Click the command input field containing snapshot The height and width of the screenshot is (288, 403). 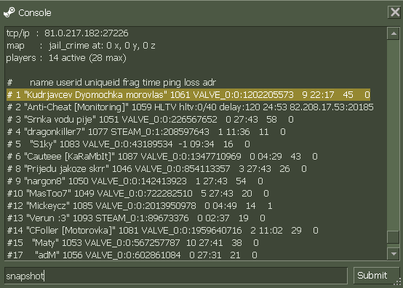tap(176, 276)
